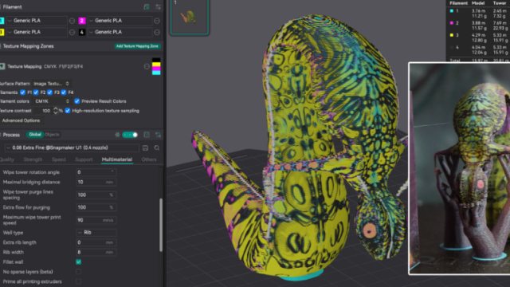
Task: Click the edit circle icon beside filament 1 Generic PLA
Action: tap(72, 21)
